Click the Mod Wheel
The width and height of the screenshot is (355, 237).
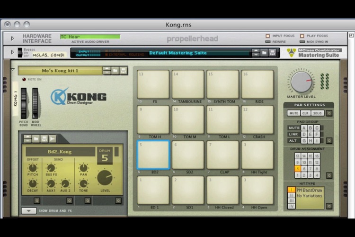[35, 103]
